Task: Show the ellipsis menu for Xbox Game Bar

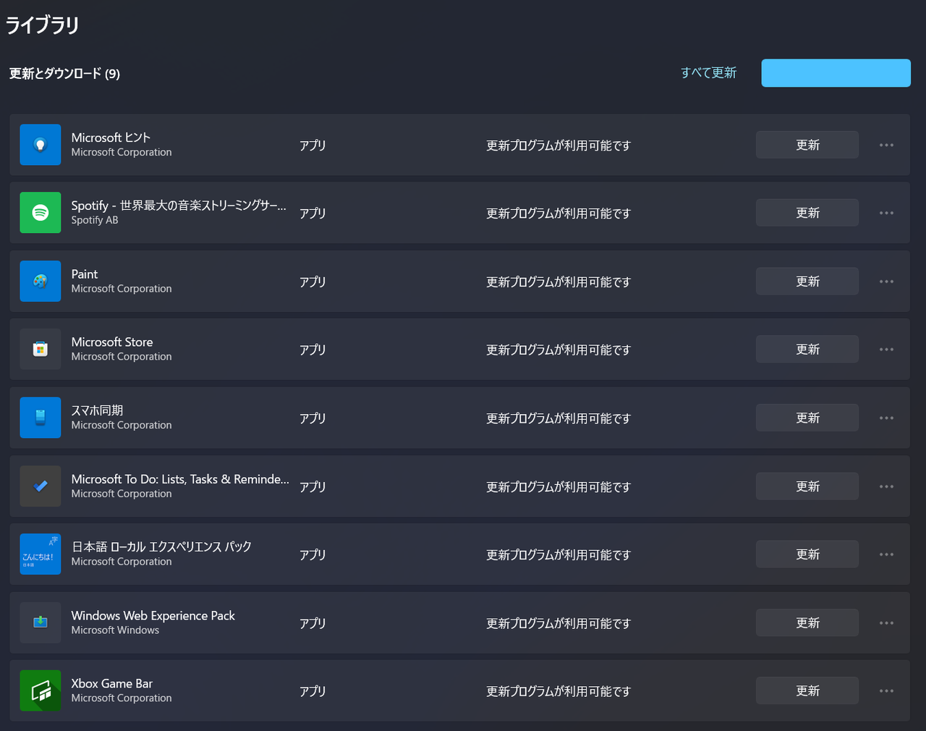Action: coord(886,691)
